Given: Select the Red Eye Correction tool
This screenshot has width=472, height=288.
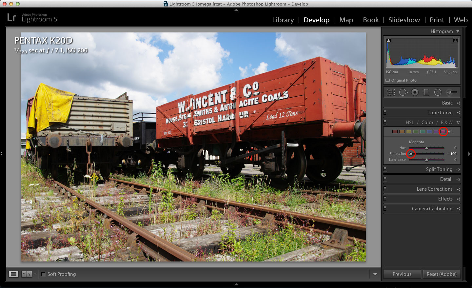Looking at the screenshot, I should (415, 92).
